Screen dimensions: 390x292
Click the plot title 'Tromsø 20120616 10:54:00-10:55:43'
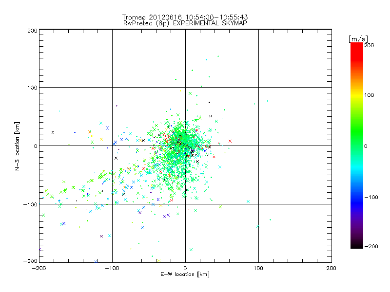point(185,17)
